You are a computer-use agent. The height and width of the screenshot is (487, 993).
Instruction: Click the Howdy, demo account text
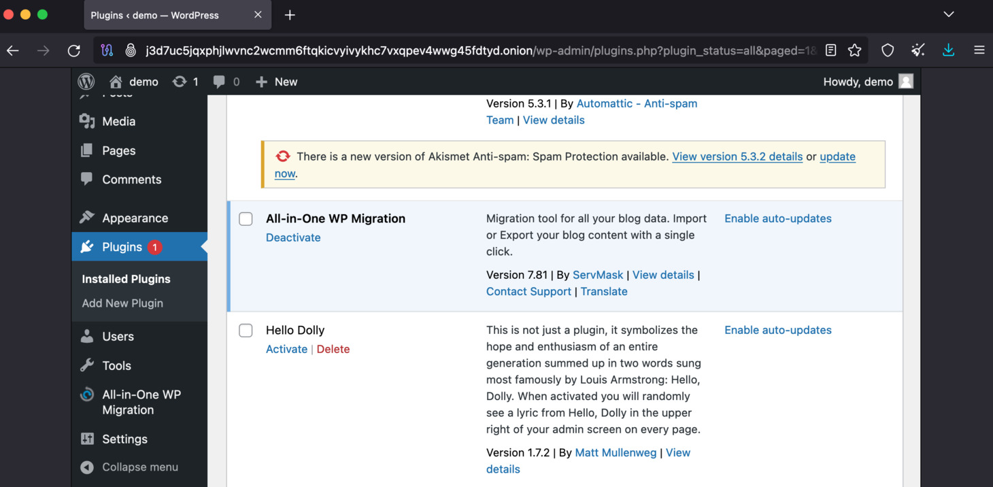click(858, 82)
